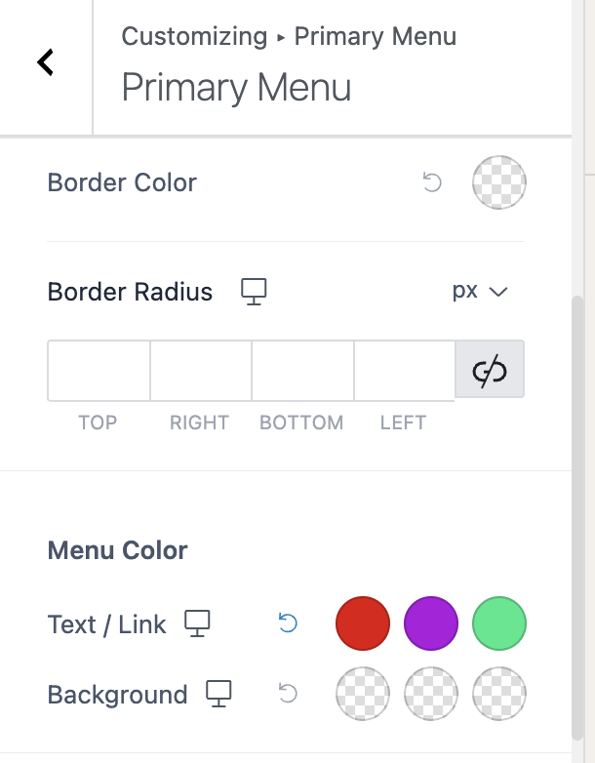The image size is (595, 763).
Task: Open the red Text / Link color swatch
Action: coord(362,623)
